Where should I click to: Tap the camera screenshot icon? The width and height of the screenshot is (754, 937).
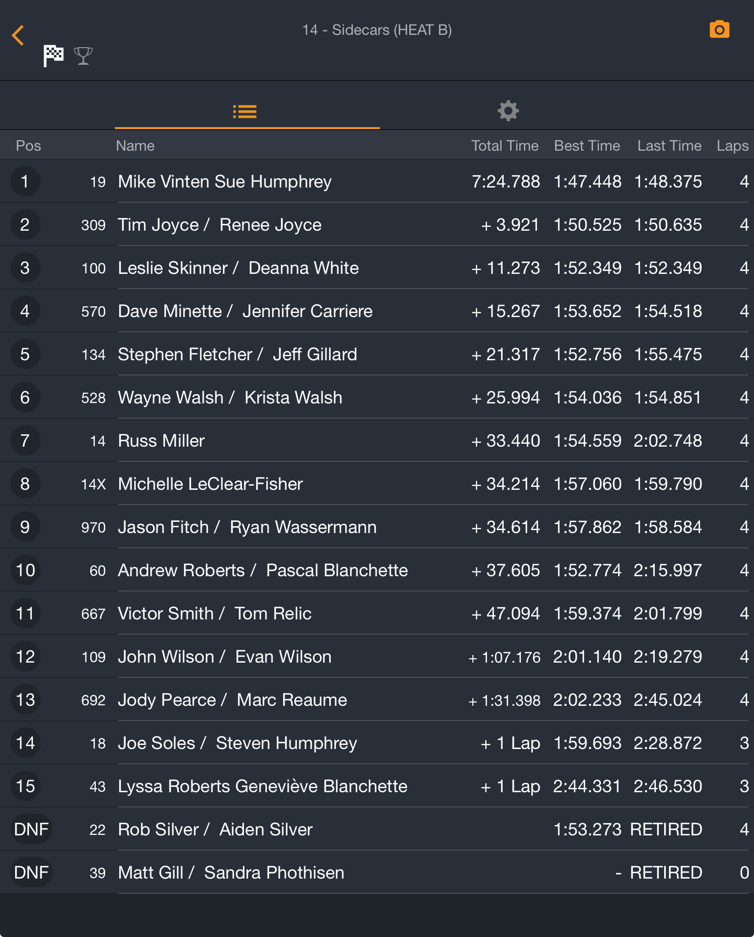[719, 29]
